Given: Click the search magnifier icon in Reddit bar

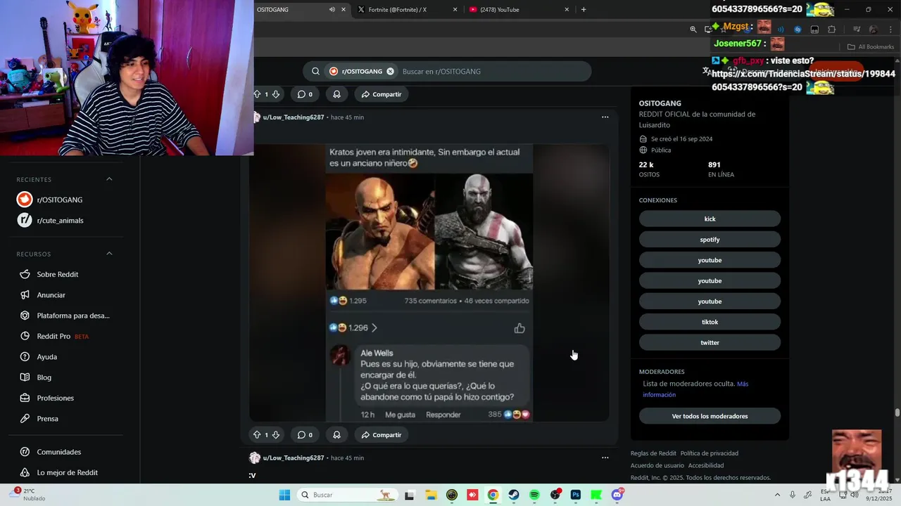Looking at the screenshot, I should 316,71.
